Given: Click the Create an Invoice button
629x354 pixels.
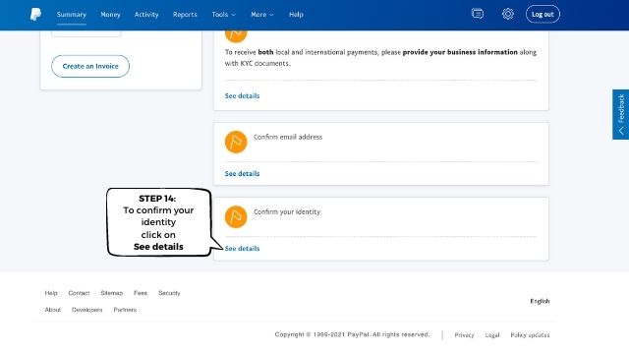Looking at the screenshot, I should [x=90, y=66].
